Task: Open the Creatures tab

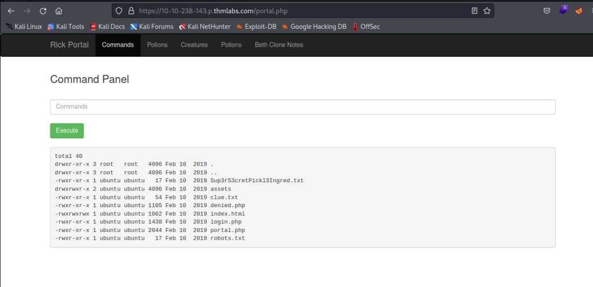Action: [x=194, y=45]
